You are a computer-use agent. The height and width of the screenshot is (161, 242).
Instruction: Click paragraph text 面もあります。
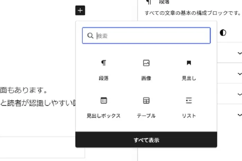click(24, 90)
